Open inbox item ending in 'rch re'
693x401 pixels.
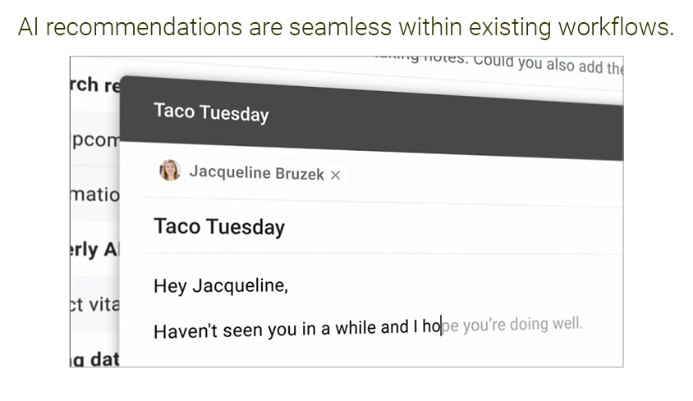point(95,84)
